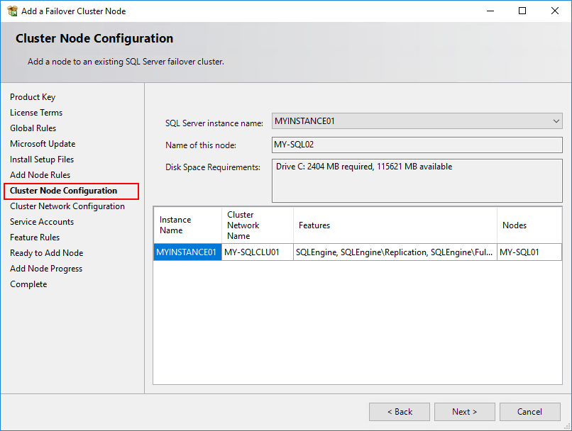Close the Add a Failover Cluster Node window
The height and width of the screenshot is (431, 572).
coord(555,11)
